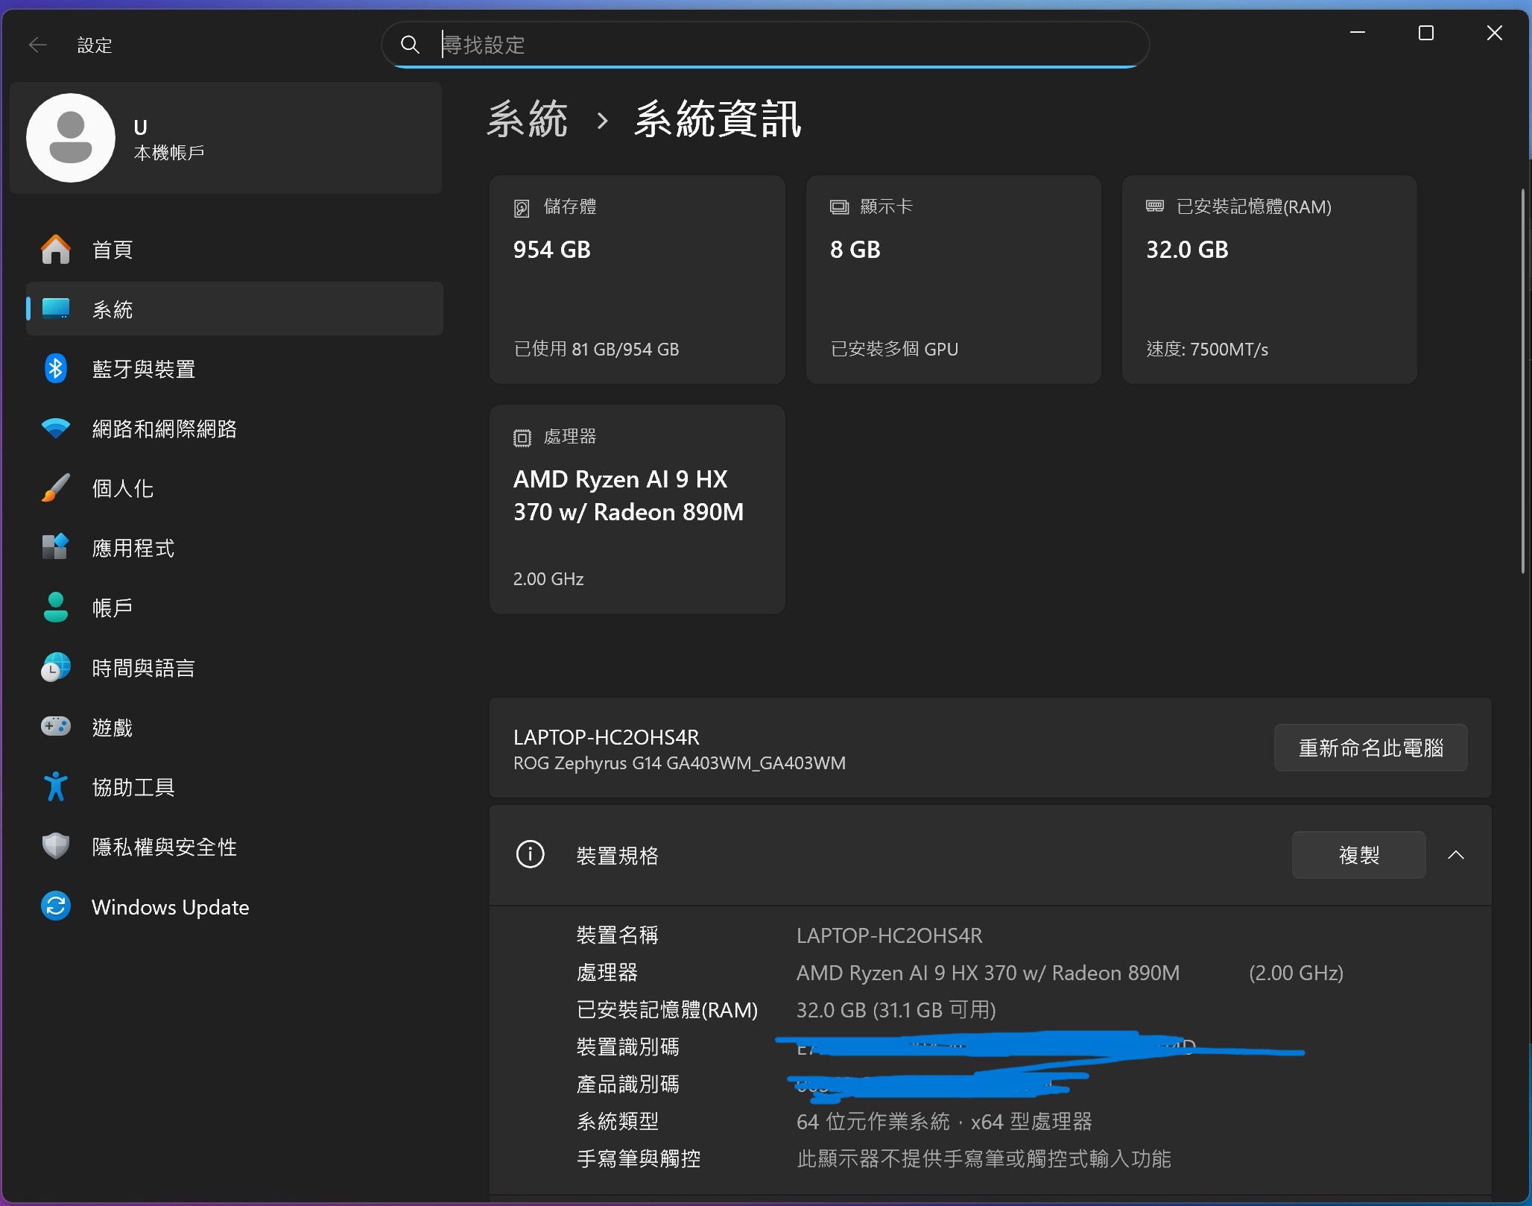Click the game controller icon for 遊戲
Viewport: 1532px width, 1206px height.
(x=56, y=727)
